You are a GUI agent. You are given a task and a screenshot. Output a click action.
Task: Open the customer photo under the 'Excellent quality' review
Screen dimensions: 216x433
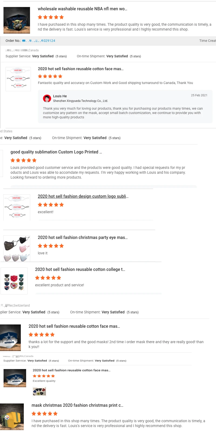(39, 391)
